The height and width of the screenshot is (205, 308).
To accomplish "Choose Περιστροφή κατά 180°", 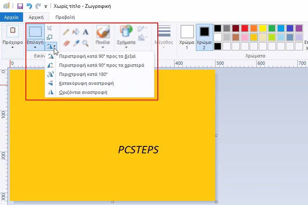I will [100, 74].
